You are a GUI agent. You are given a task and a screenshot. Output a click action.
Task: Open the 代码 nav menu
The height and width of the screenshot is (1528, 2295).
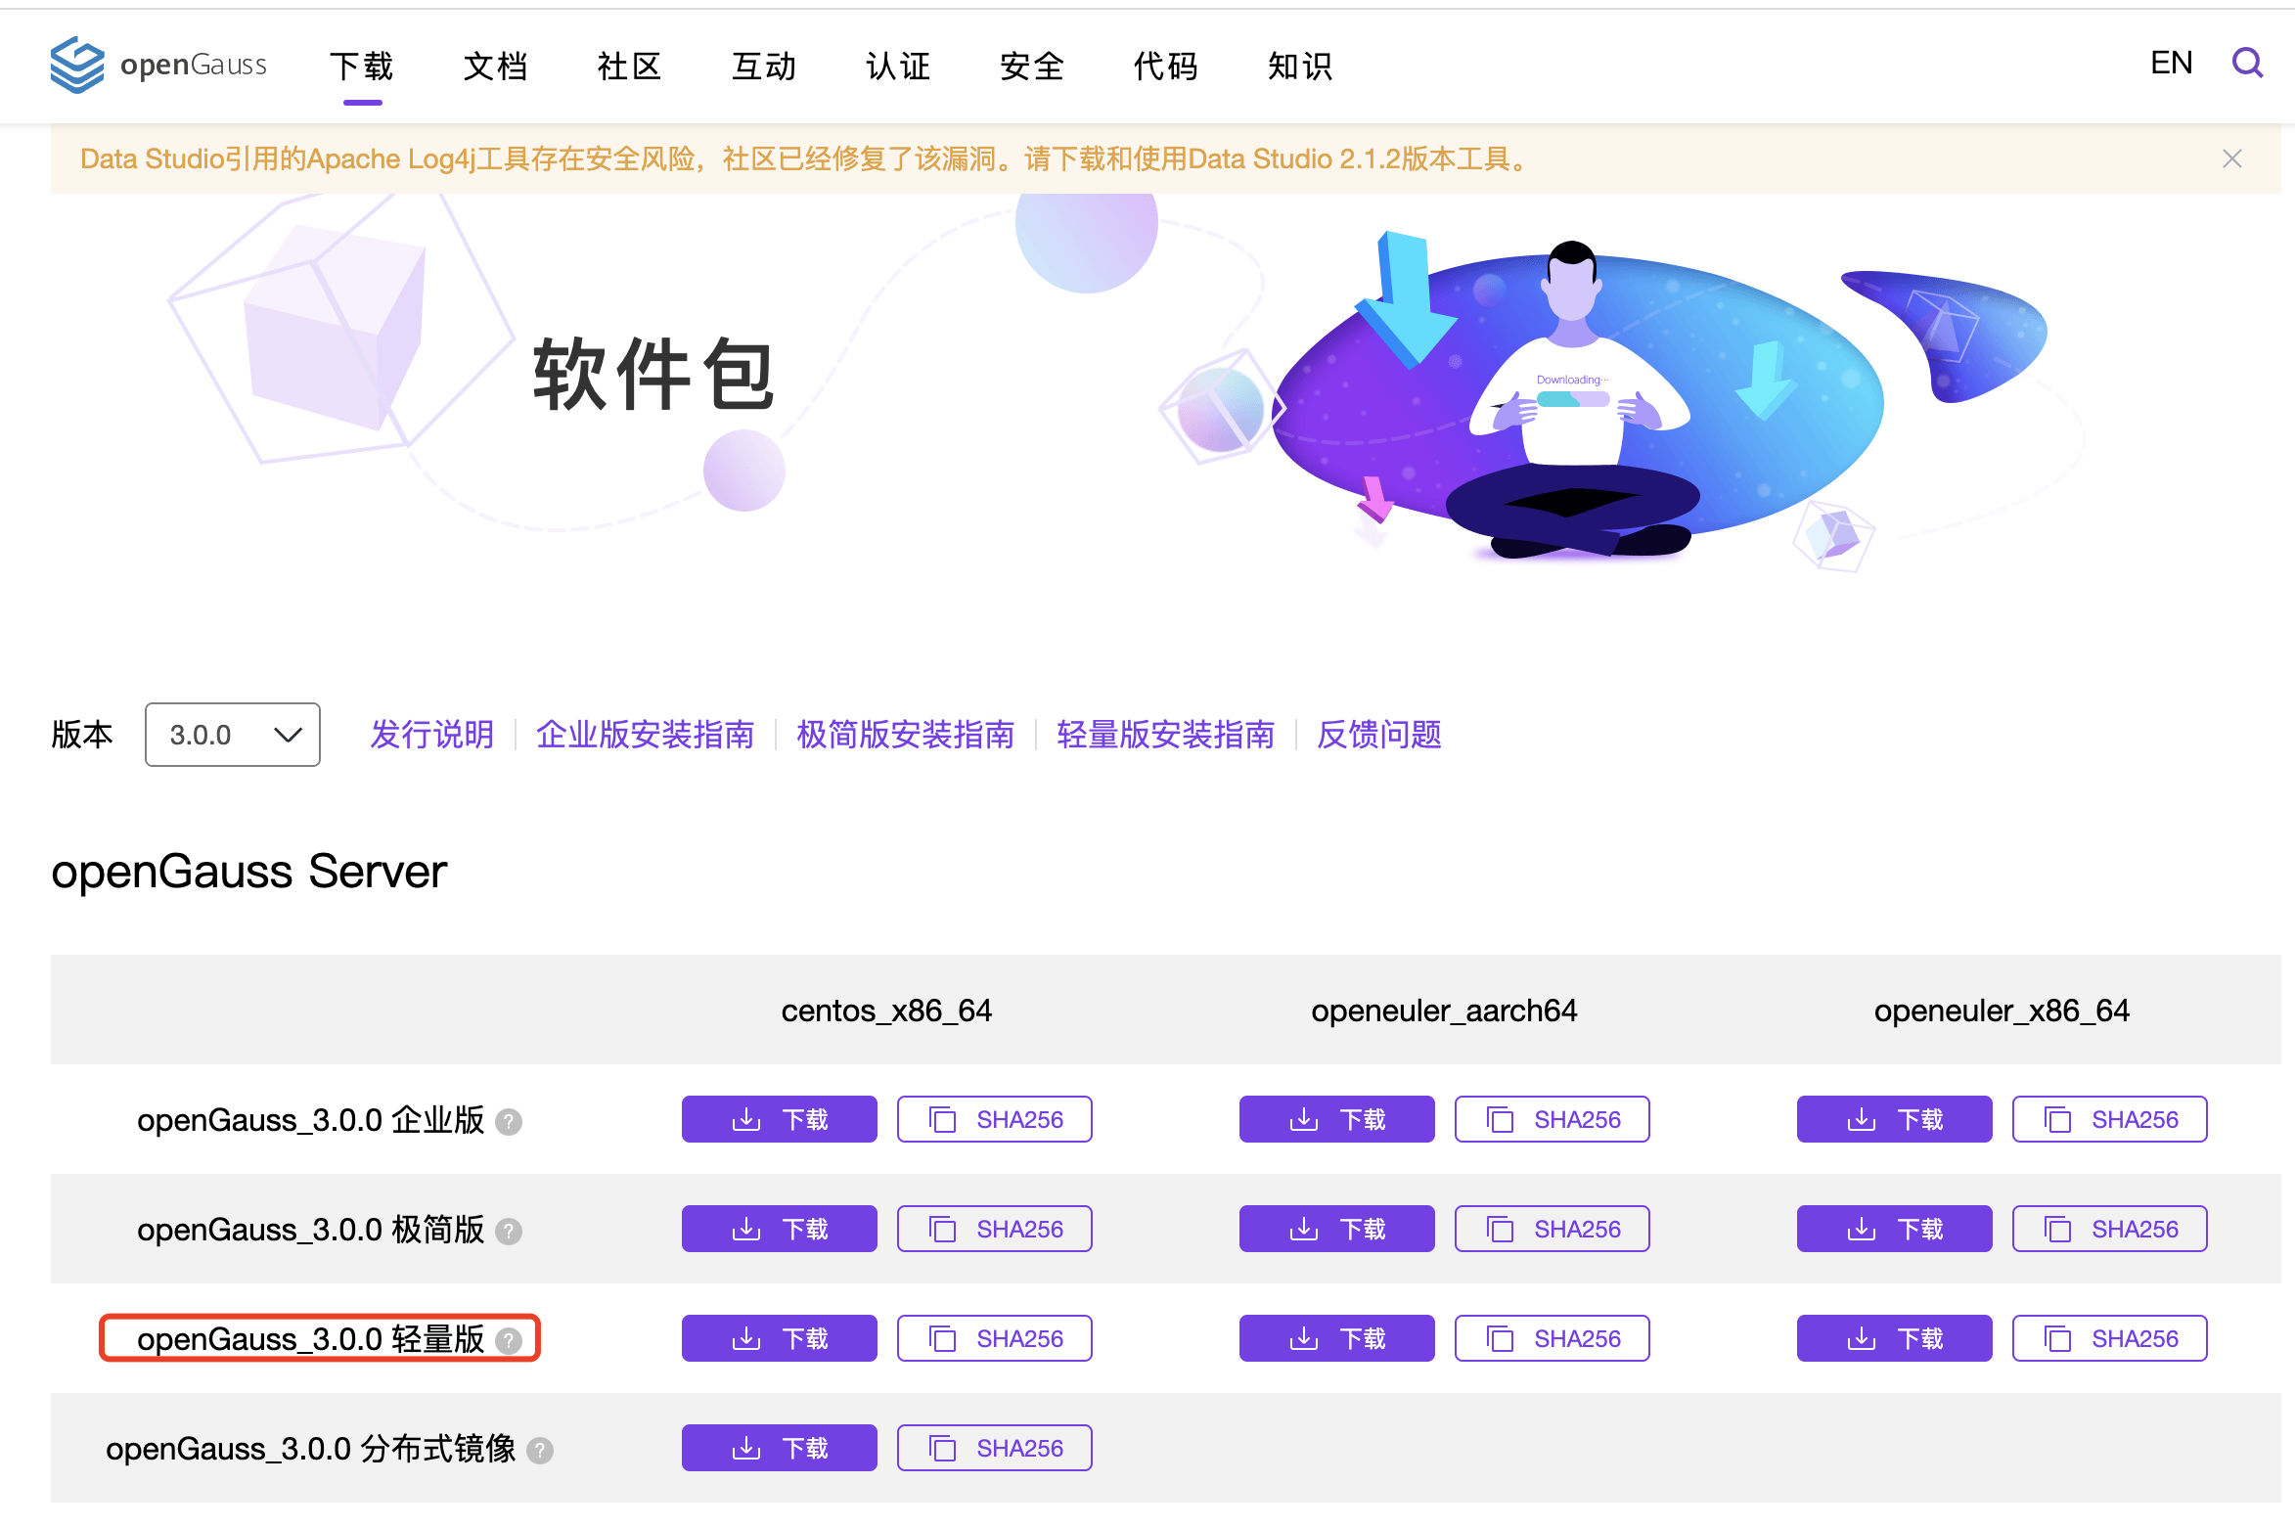pyautogui.click(x=1166, y=66)
